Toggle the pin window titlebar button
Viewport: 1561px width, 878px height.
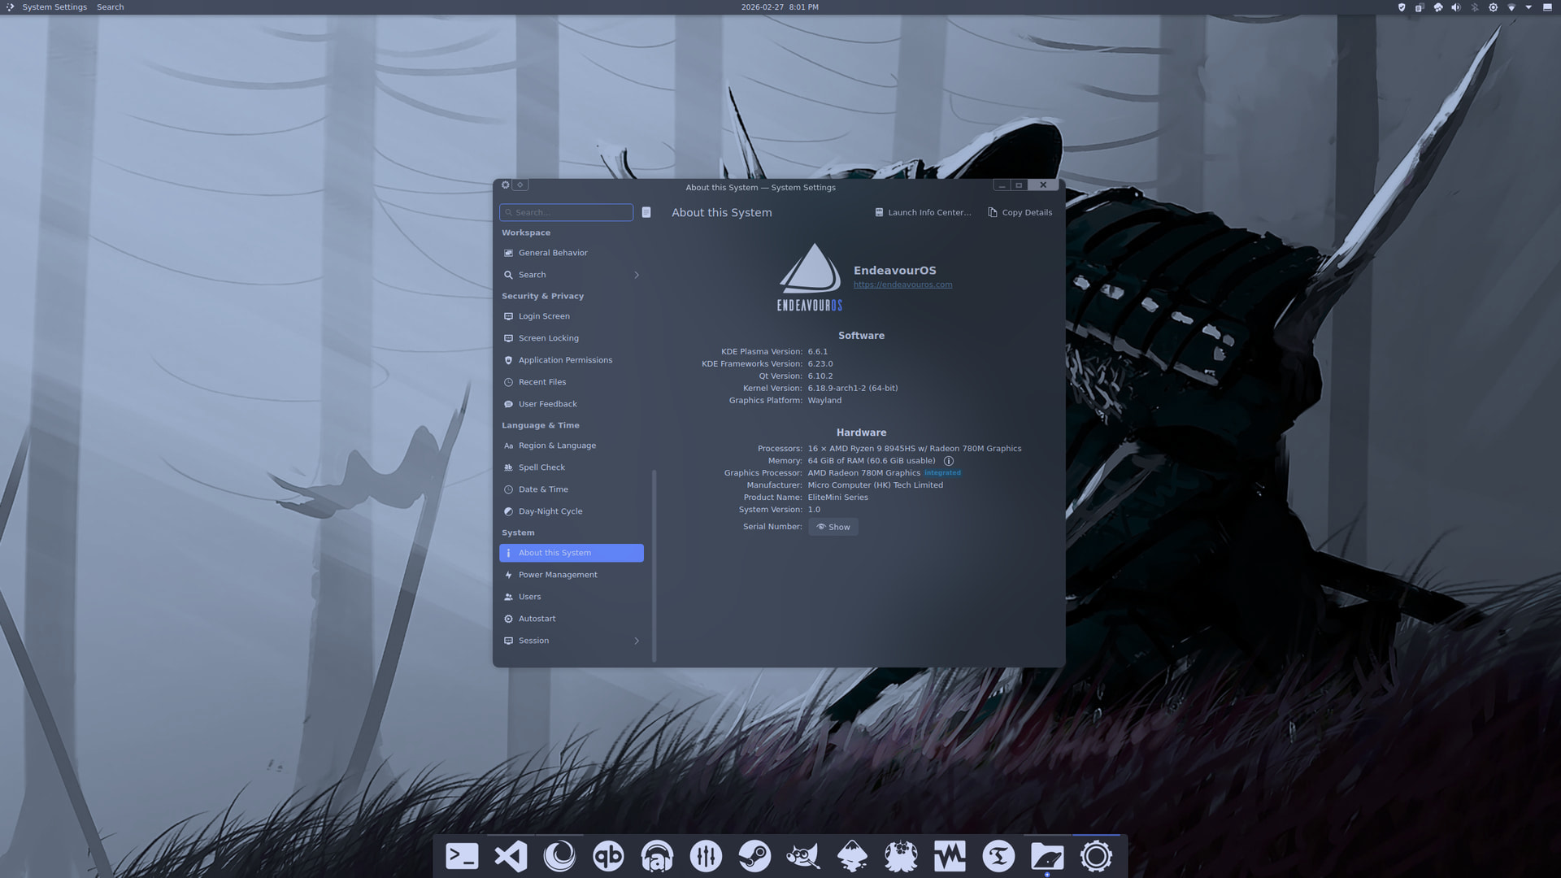(x=520, y=185)
